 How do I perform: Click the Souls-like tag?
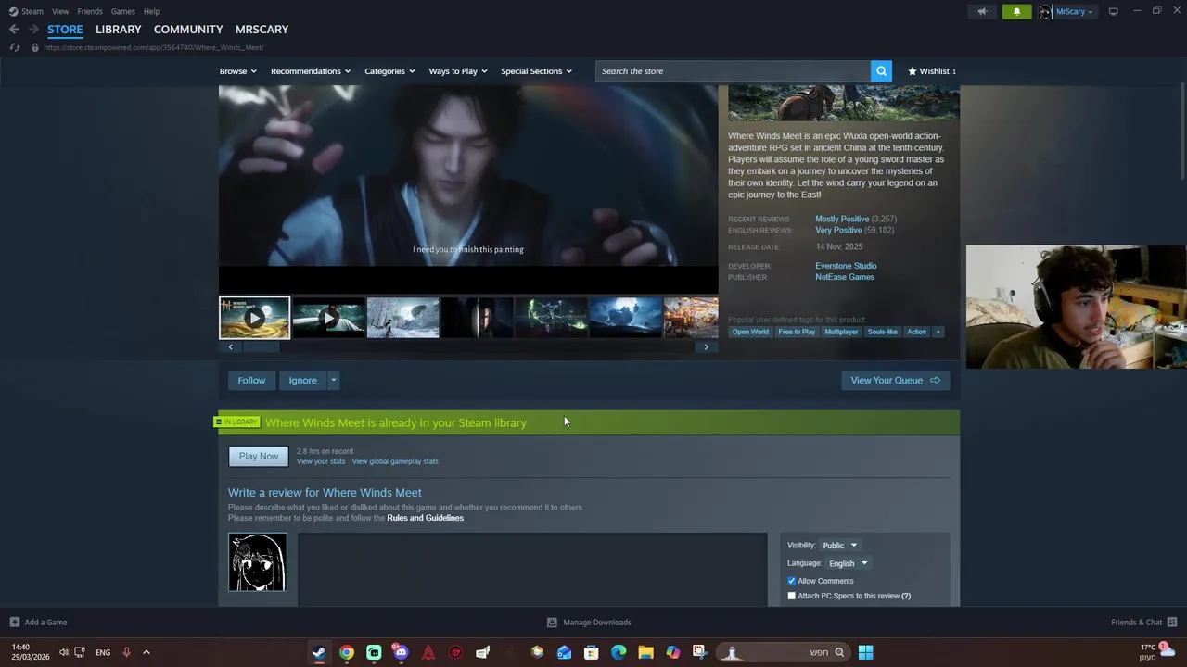[x=882, y=332]
